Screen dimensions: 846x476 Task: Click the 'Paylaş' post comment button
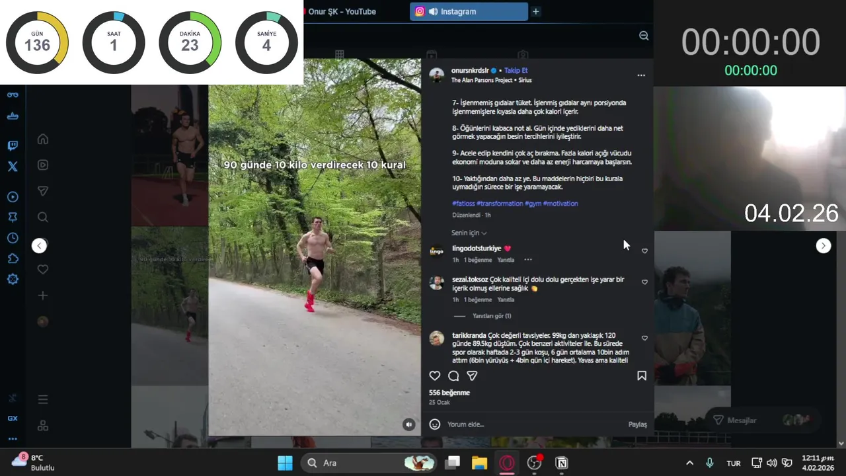[637, 424]
